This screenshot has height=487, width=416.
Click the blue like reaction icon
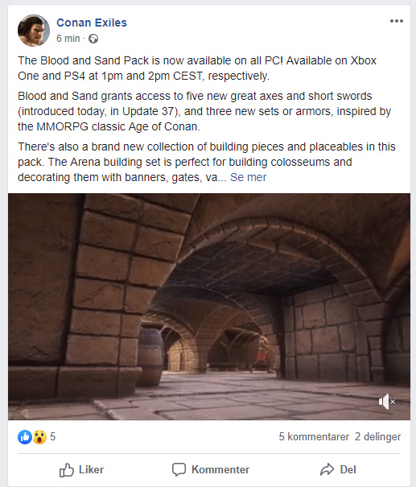(x=25, y=437)
